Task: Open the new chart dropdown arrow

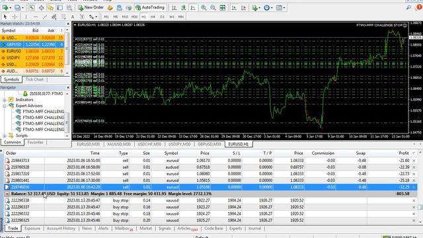Action: 11,8
